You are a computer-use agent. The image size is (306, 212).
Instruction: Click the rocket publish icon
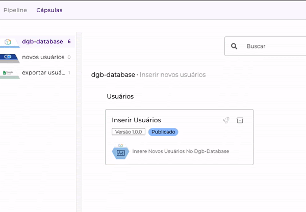point(226,120)
